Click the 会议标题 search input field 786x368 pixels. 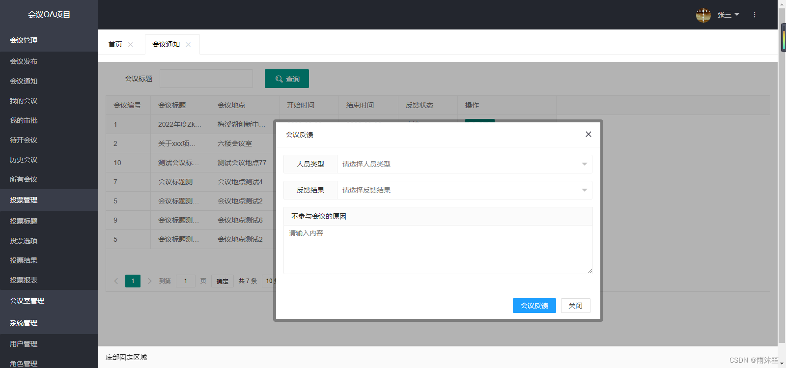point(206,79)
